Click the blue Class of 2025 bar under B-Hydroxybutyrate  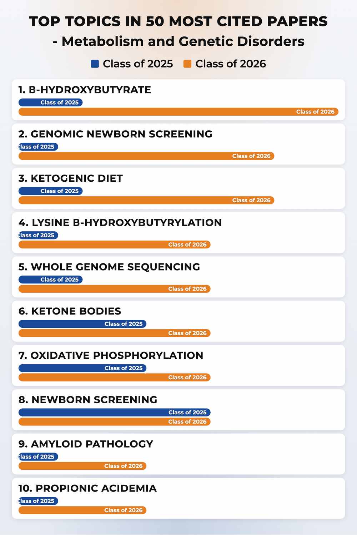coord(51,102)
